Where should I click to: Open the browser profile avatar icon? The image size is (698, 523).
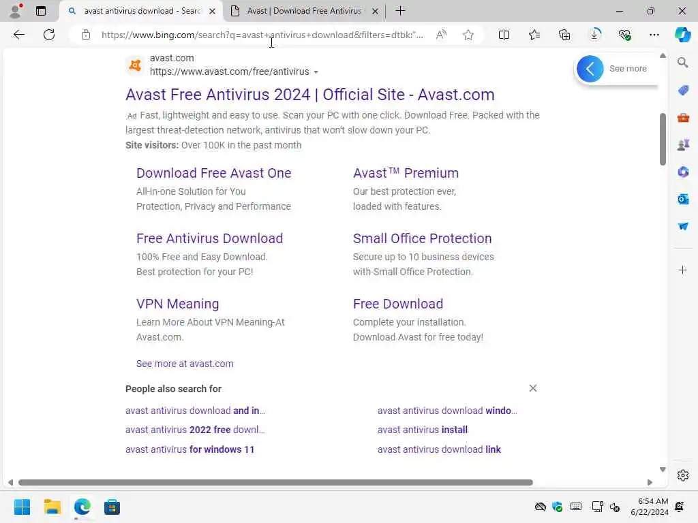tap(16, 11)
